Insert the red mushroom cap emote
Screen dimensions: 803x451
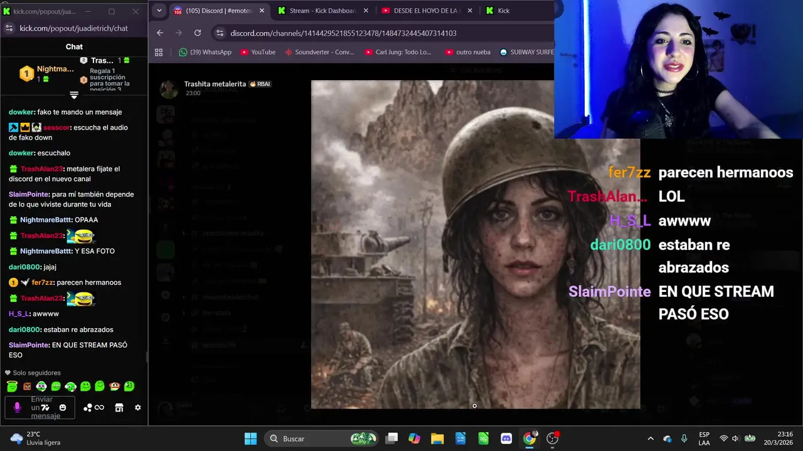[x=115, y=386]
